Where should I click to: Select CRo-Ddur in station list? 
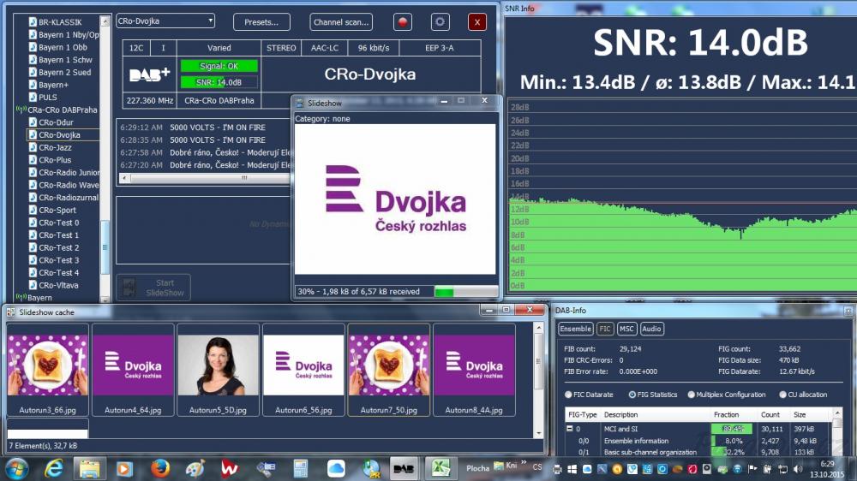click(x=57, y=122)
